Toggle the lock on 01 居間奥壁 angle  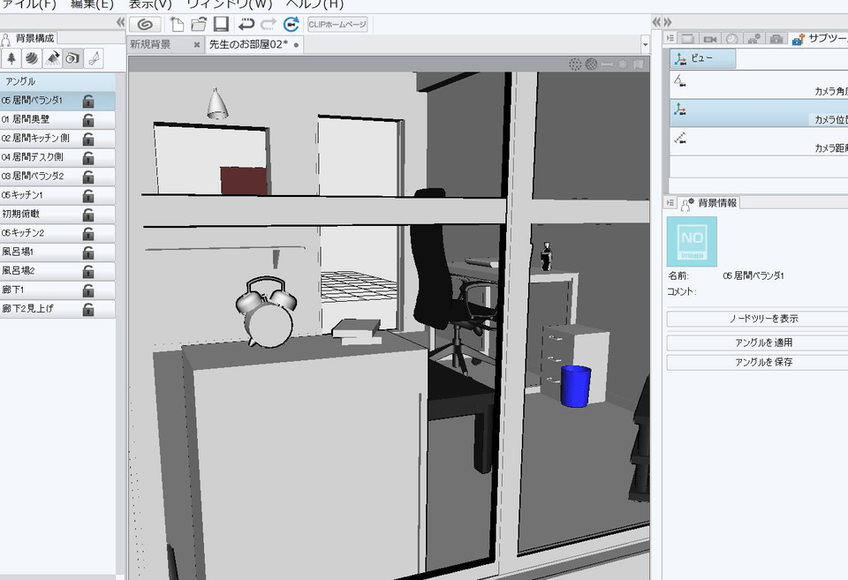88,120
